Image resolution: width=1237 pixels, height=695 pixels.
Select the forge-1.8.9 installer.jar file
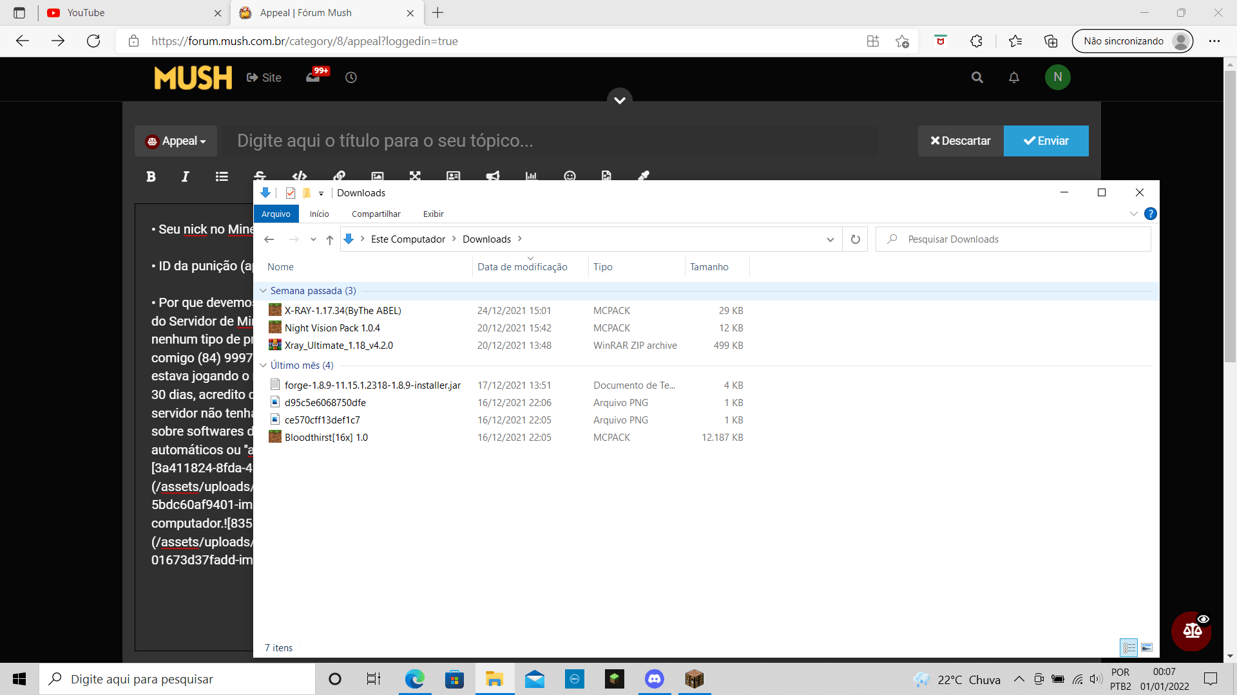372,385
